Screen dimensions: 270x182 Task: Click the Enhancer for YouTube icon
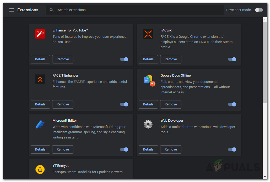(x=40, y=34)
